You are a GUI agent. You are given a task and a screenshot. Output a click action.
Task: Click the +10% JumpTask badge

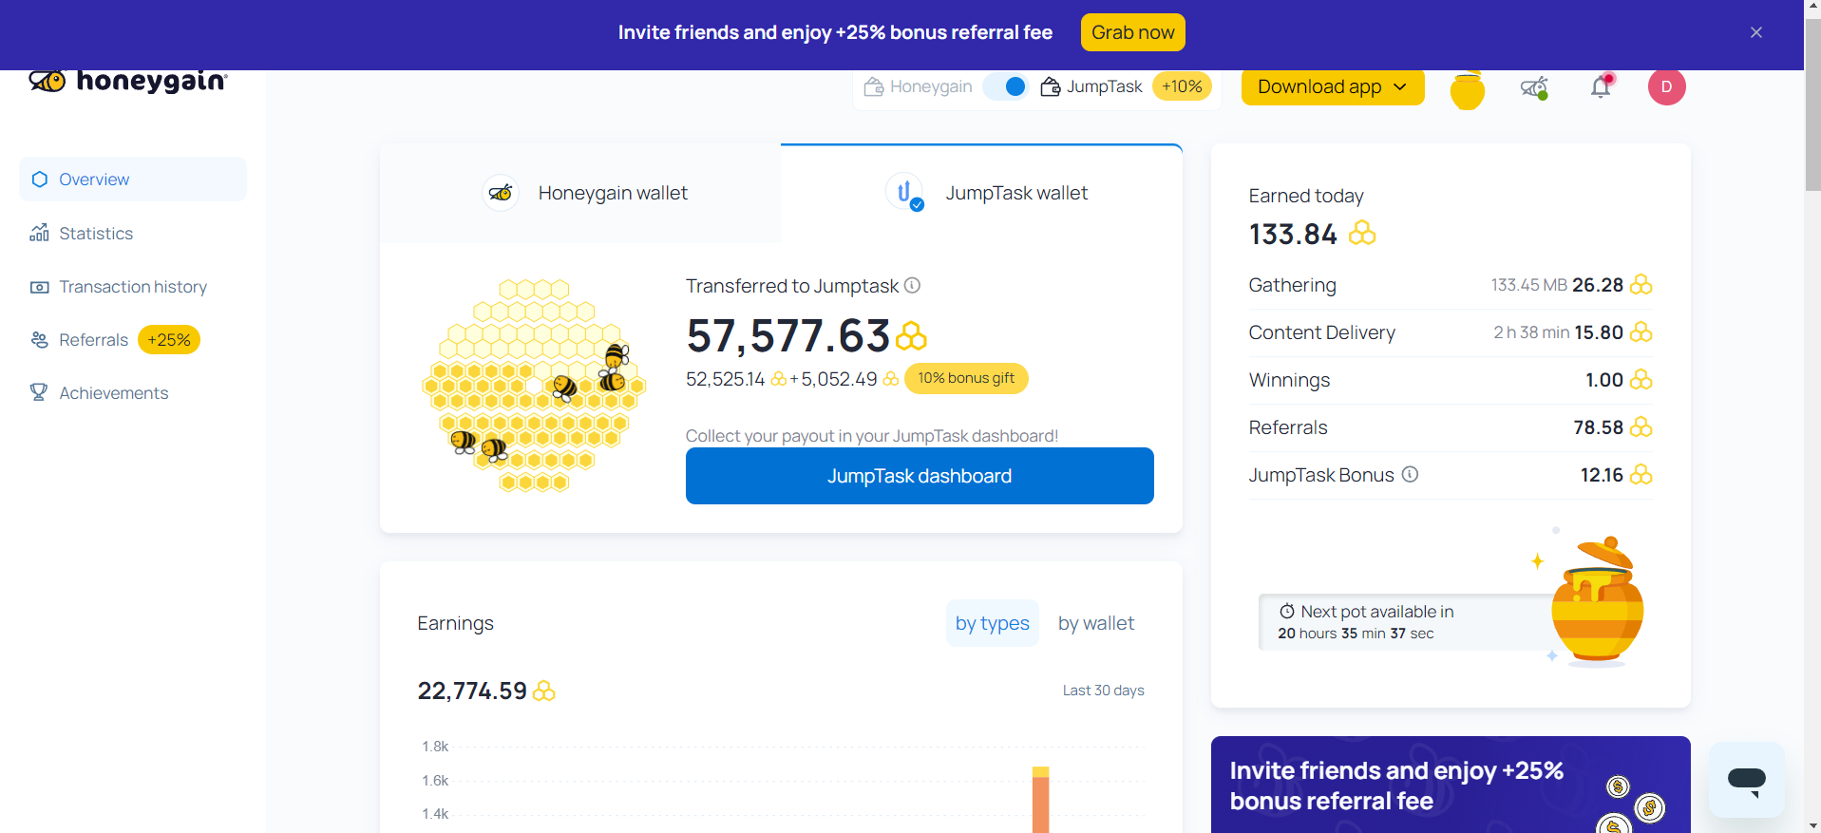[x=1182, y=86]
